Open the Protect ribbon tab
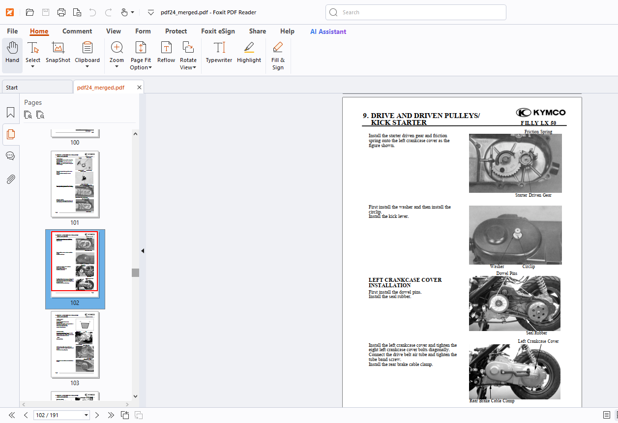 [176, 31]
